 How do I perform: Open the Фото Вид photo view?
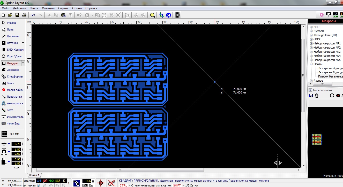13,123
